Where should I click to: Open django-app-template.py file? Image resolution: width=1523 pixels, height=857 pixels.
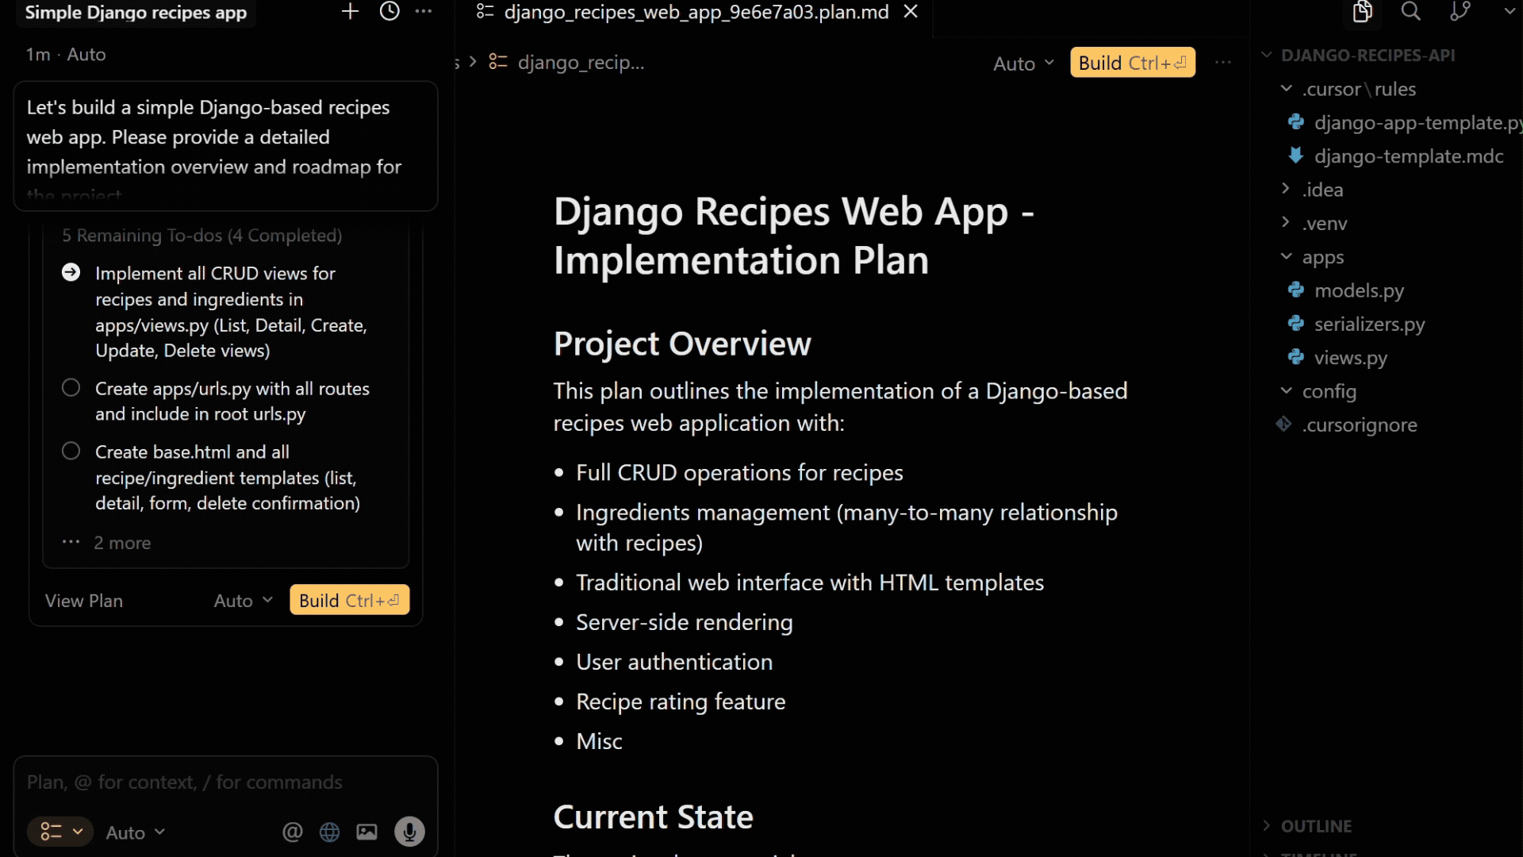tap(1404, 123)
